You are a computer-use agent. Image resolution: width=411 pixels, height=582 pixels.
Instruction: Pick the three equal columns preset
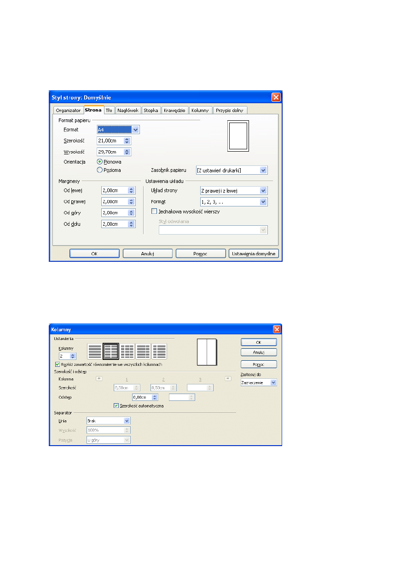pos(127,352)
